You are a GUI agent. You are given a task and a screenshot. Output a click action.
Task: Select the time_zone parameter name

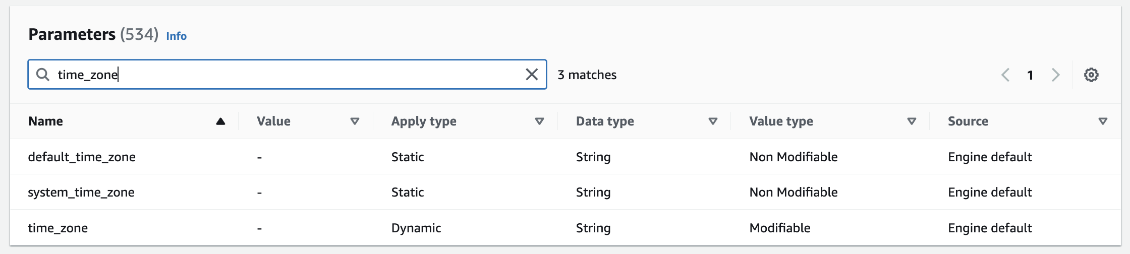[58, 228]
